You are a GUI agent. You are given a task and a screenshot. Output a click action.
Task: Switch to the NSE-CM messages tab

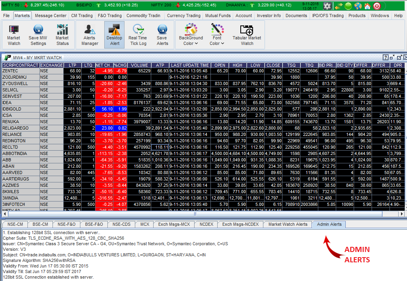click(x=16, y=224)
